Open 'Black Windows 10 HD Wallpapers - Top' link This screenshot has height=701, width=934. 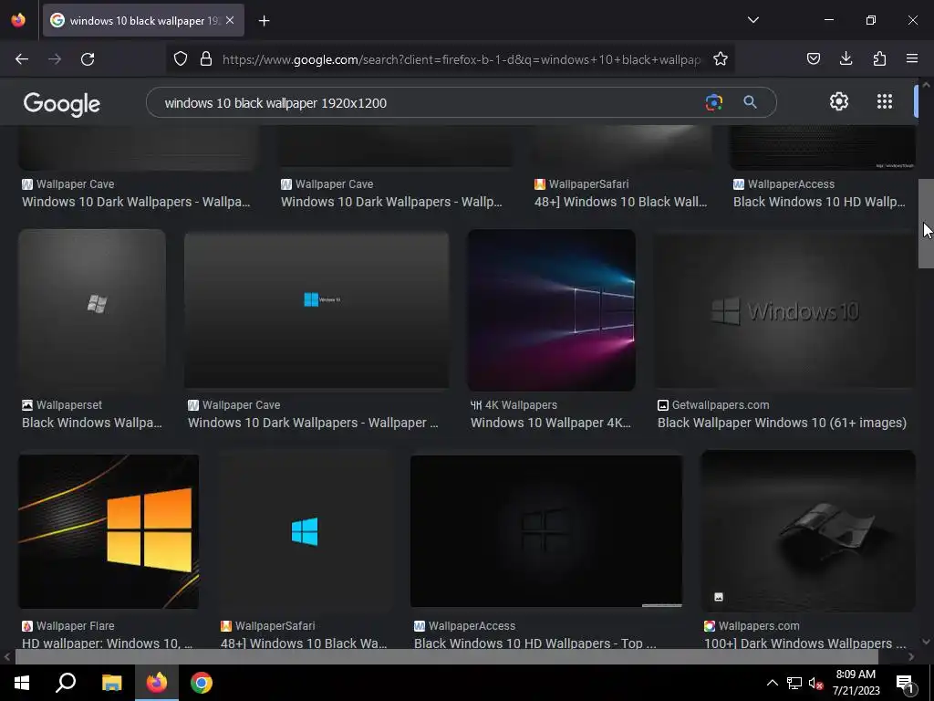tap(534, 643)
